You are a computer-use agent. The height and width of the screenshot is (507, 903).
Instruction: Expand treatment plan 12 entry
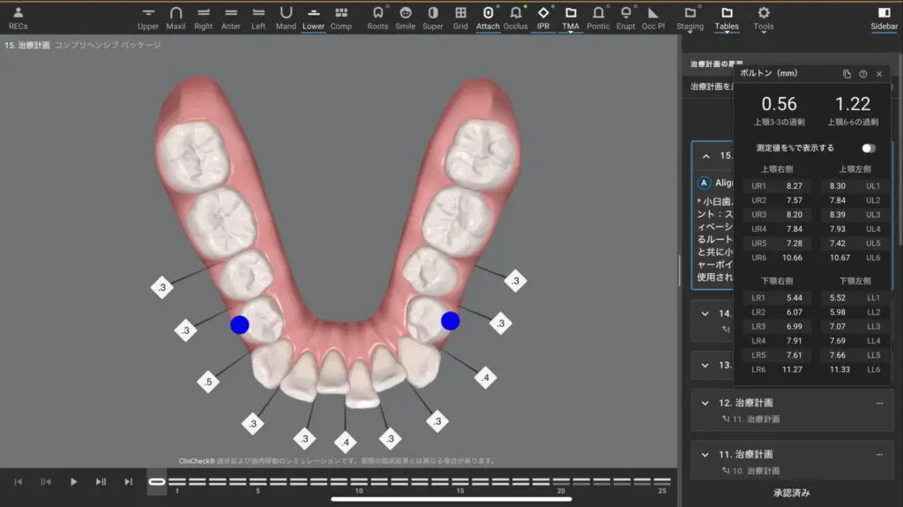[x=705, y=403]
